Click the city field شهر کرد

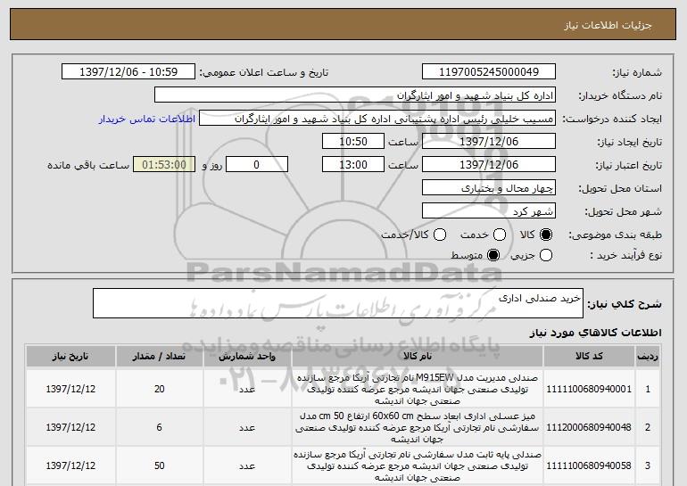[x=489, y=211]
